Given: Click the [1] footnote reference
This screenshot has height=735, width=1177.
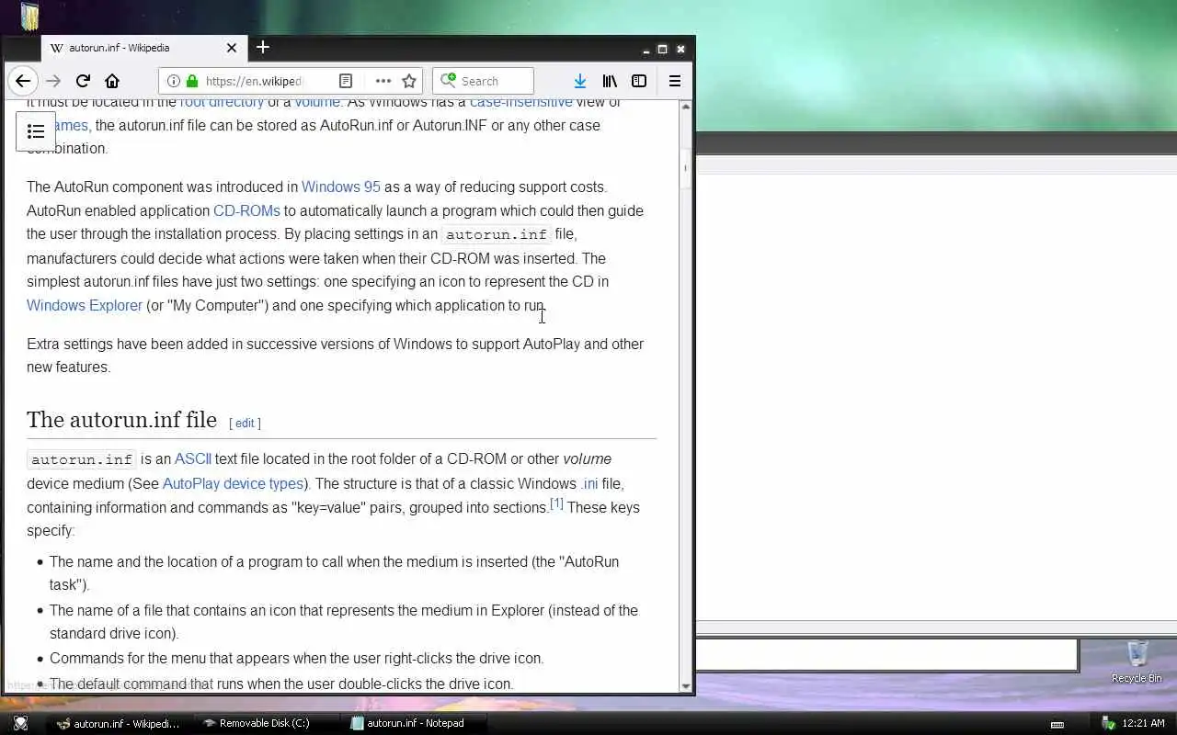Looking at the screenshot, I should (x=556, y=503).
